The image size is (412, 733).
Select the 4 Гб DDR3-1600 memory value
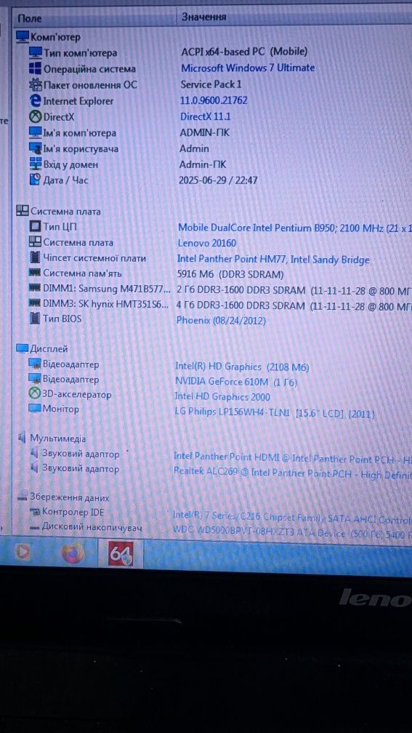(x=294, y=305)
